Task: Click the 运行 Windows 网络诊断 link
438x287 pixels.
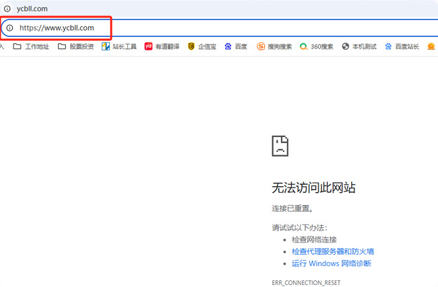Action: point(331,263)
